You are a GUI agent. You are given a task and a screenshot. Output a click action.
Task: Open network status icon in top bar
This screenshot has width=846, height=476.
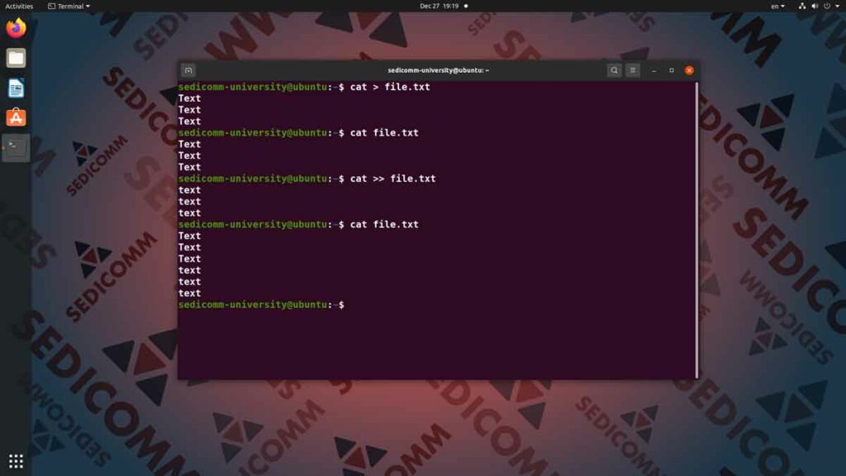[801, 6]
